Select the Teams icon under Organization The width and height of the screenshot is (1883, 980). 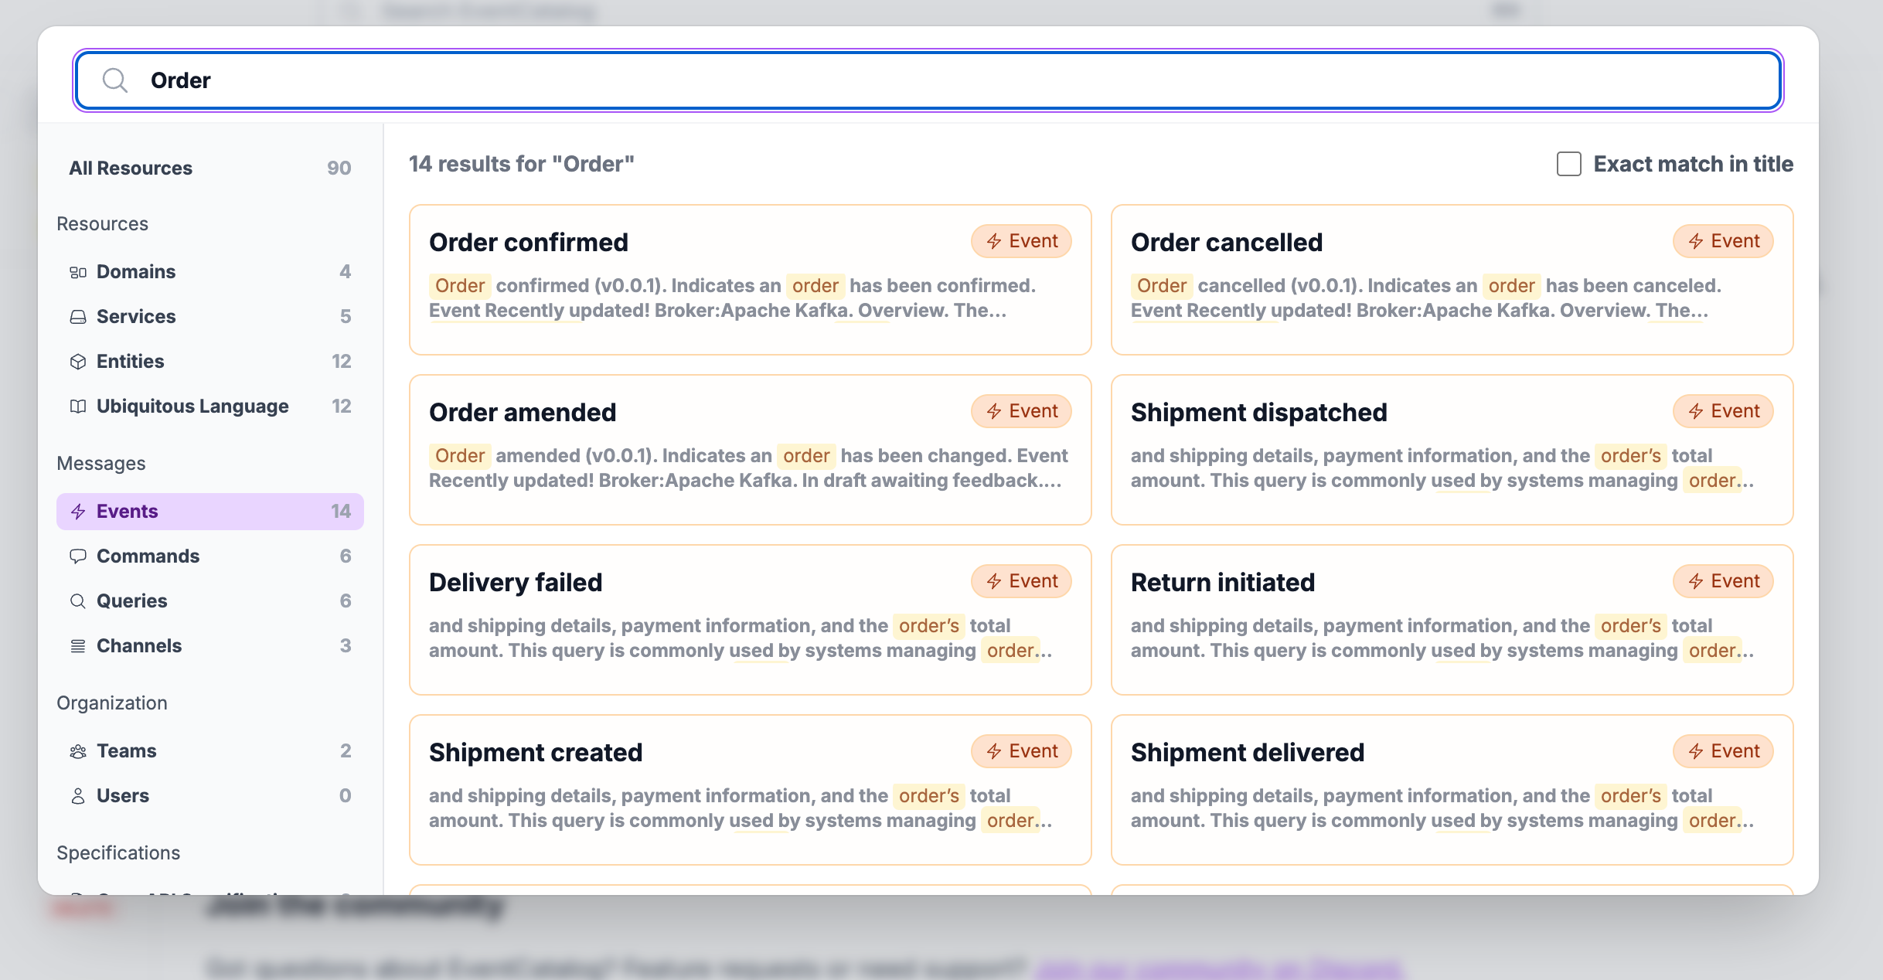click(x=79, y=750)
